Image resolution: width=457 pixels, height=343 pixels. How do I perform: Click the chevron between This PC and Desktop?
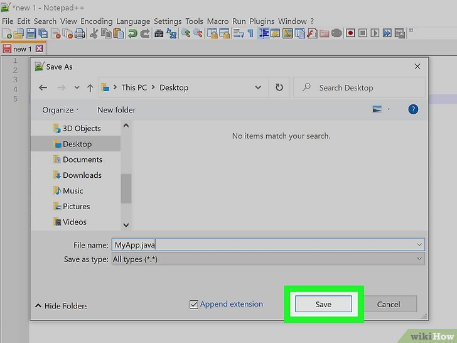[153, 87]
